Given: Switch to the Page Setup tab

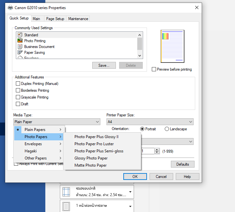Looking at the screenshot, I should point(55,19).
